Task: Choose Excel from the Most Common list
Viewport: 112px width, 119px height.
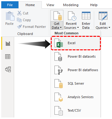Action: [x=76, y=43]
